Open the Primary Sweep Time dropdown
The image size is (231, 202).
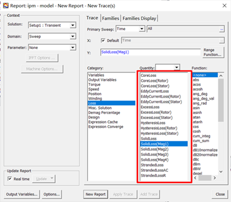142,29
